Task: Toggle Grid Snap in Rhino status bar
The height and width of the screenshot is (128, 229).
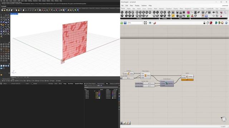Action: pos(50,84)
